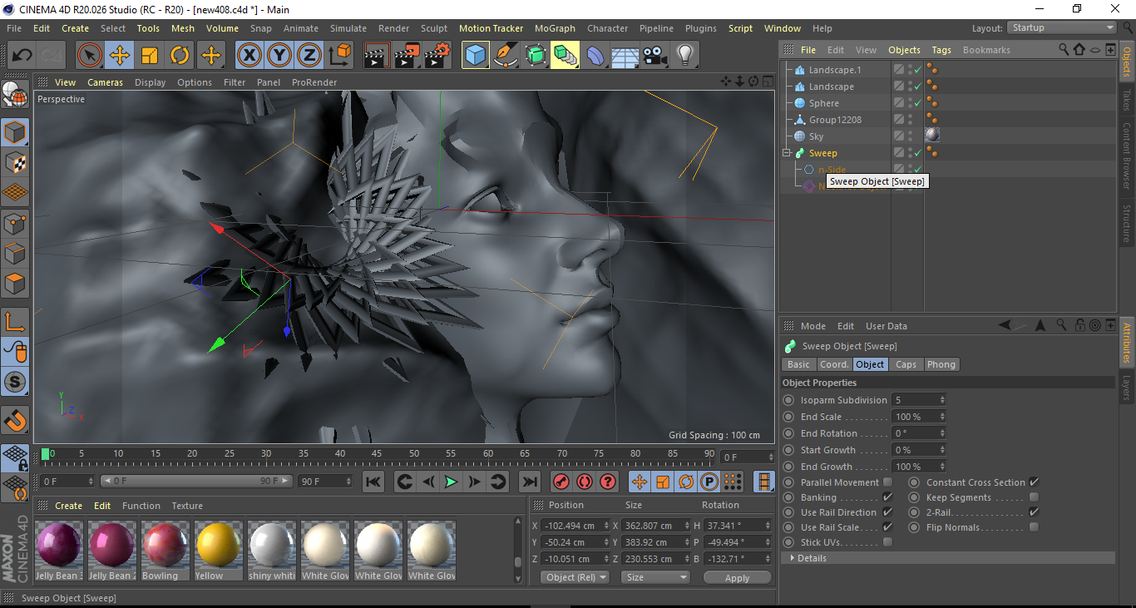Enable Polygons mode in left toolbar
Screen dimensions: 1136x608
point(15,284)
